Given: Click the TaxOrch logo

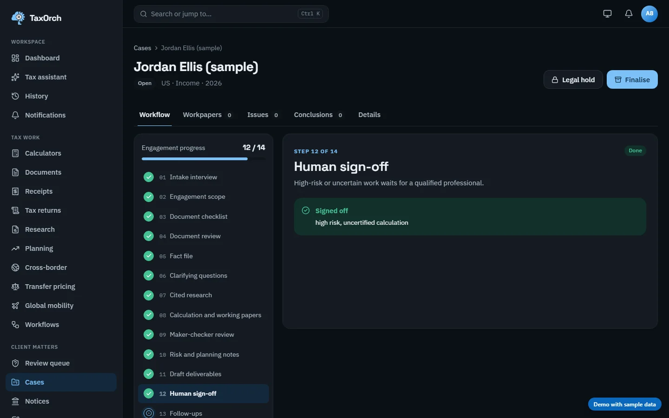Looking at the screenshot, I should (36, 18).
